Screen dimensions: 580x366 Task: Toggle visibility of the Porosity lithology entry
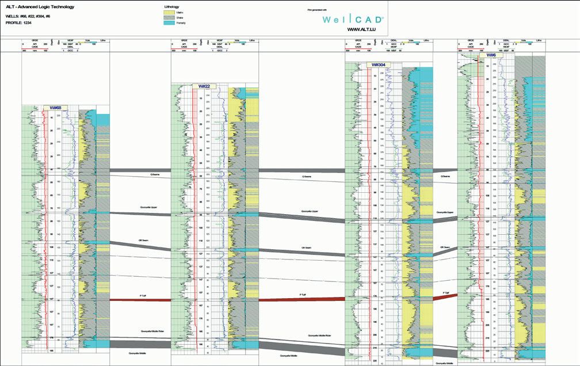(181, 23)
